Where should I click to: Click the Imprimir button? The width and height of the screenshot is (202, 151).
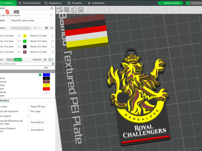coord(196,3)
